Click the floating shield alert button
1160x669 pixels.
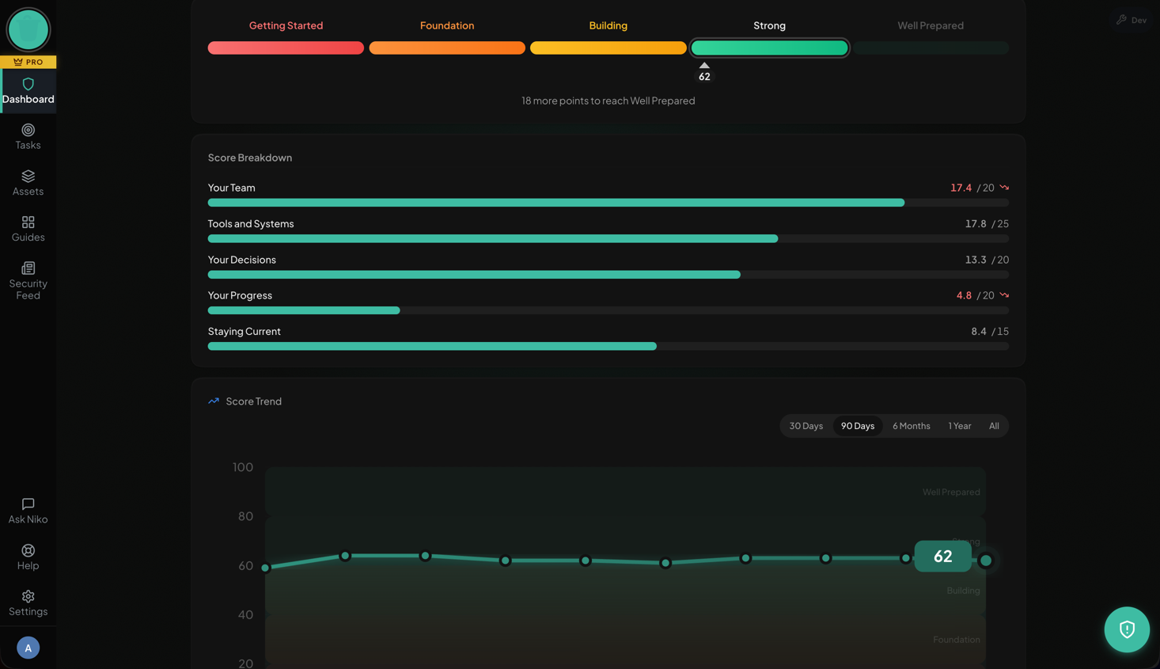point(1126,629)
